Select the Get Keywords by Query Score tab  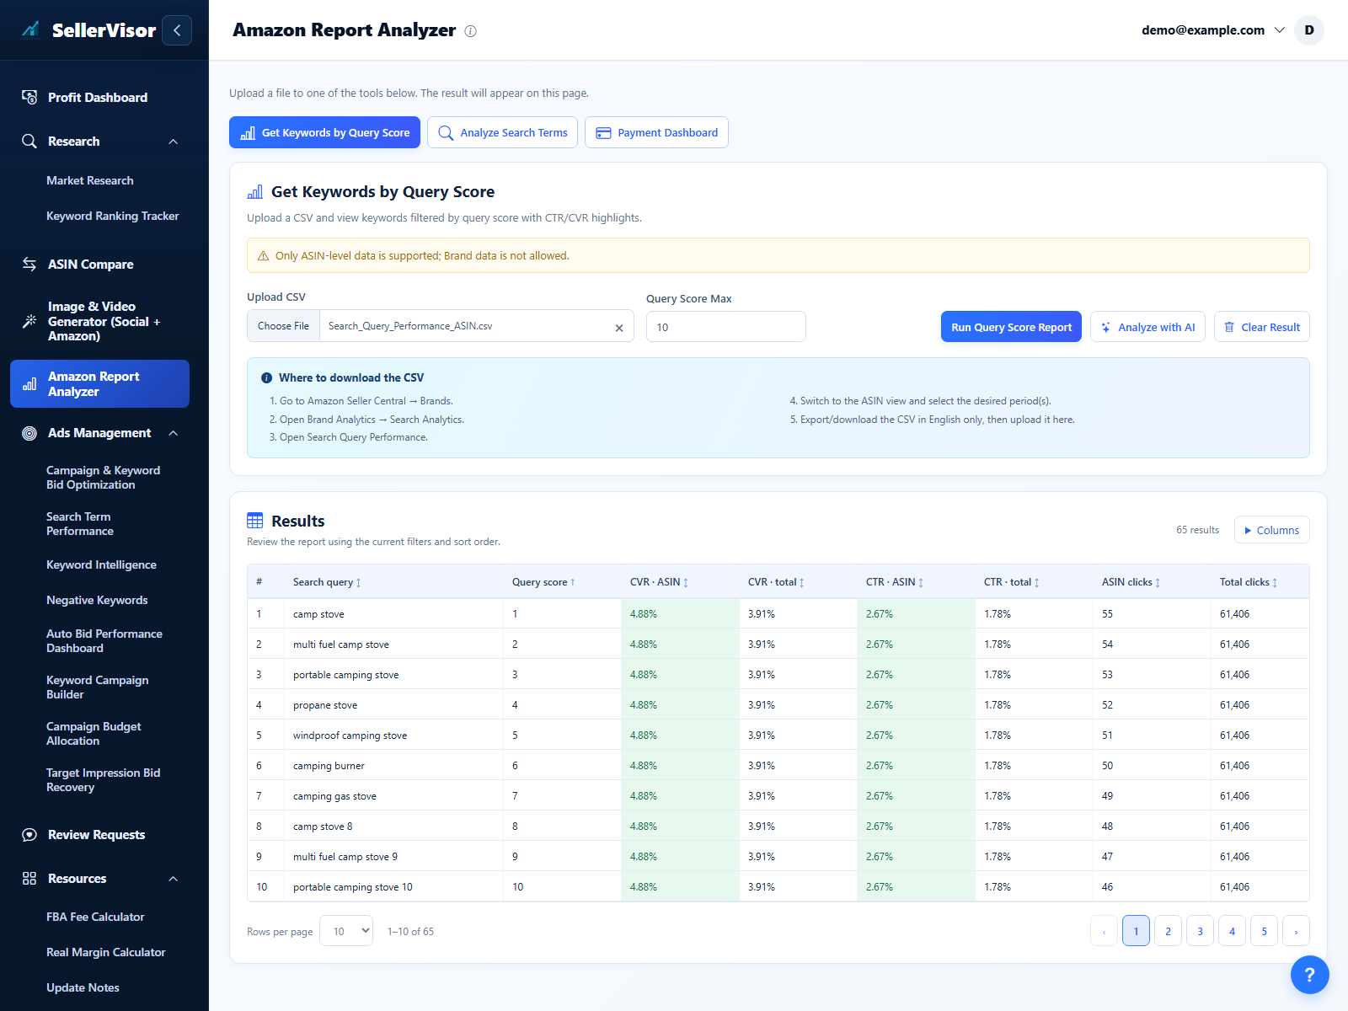[x=324, y=132]
